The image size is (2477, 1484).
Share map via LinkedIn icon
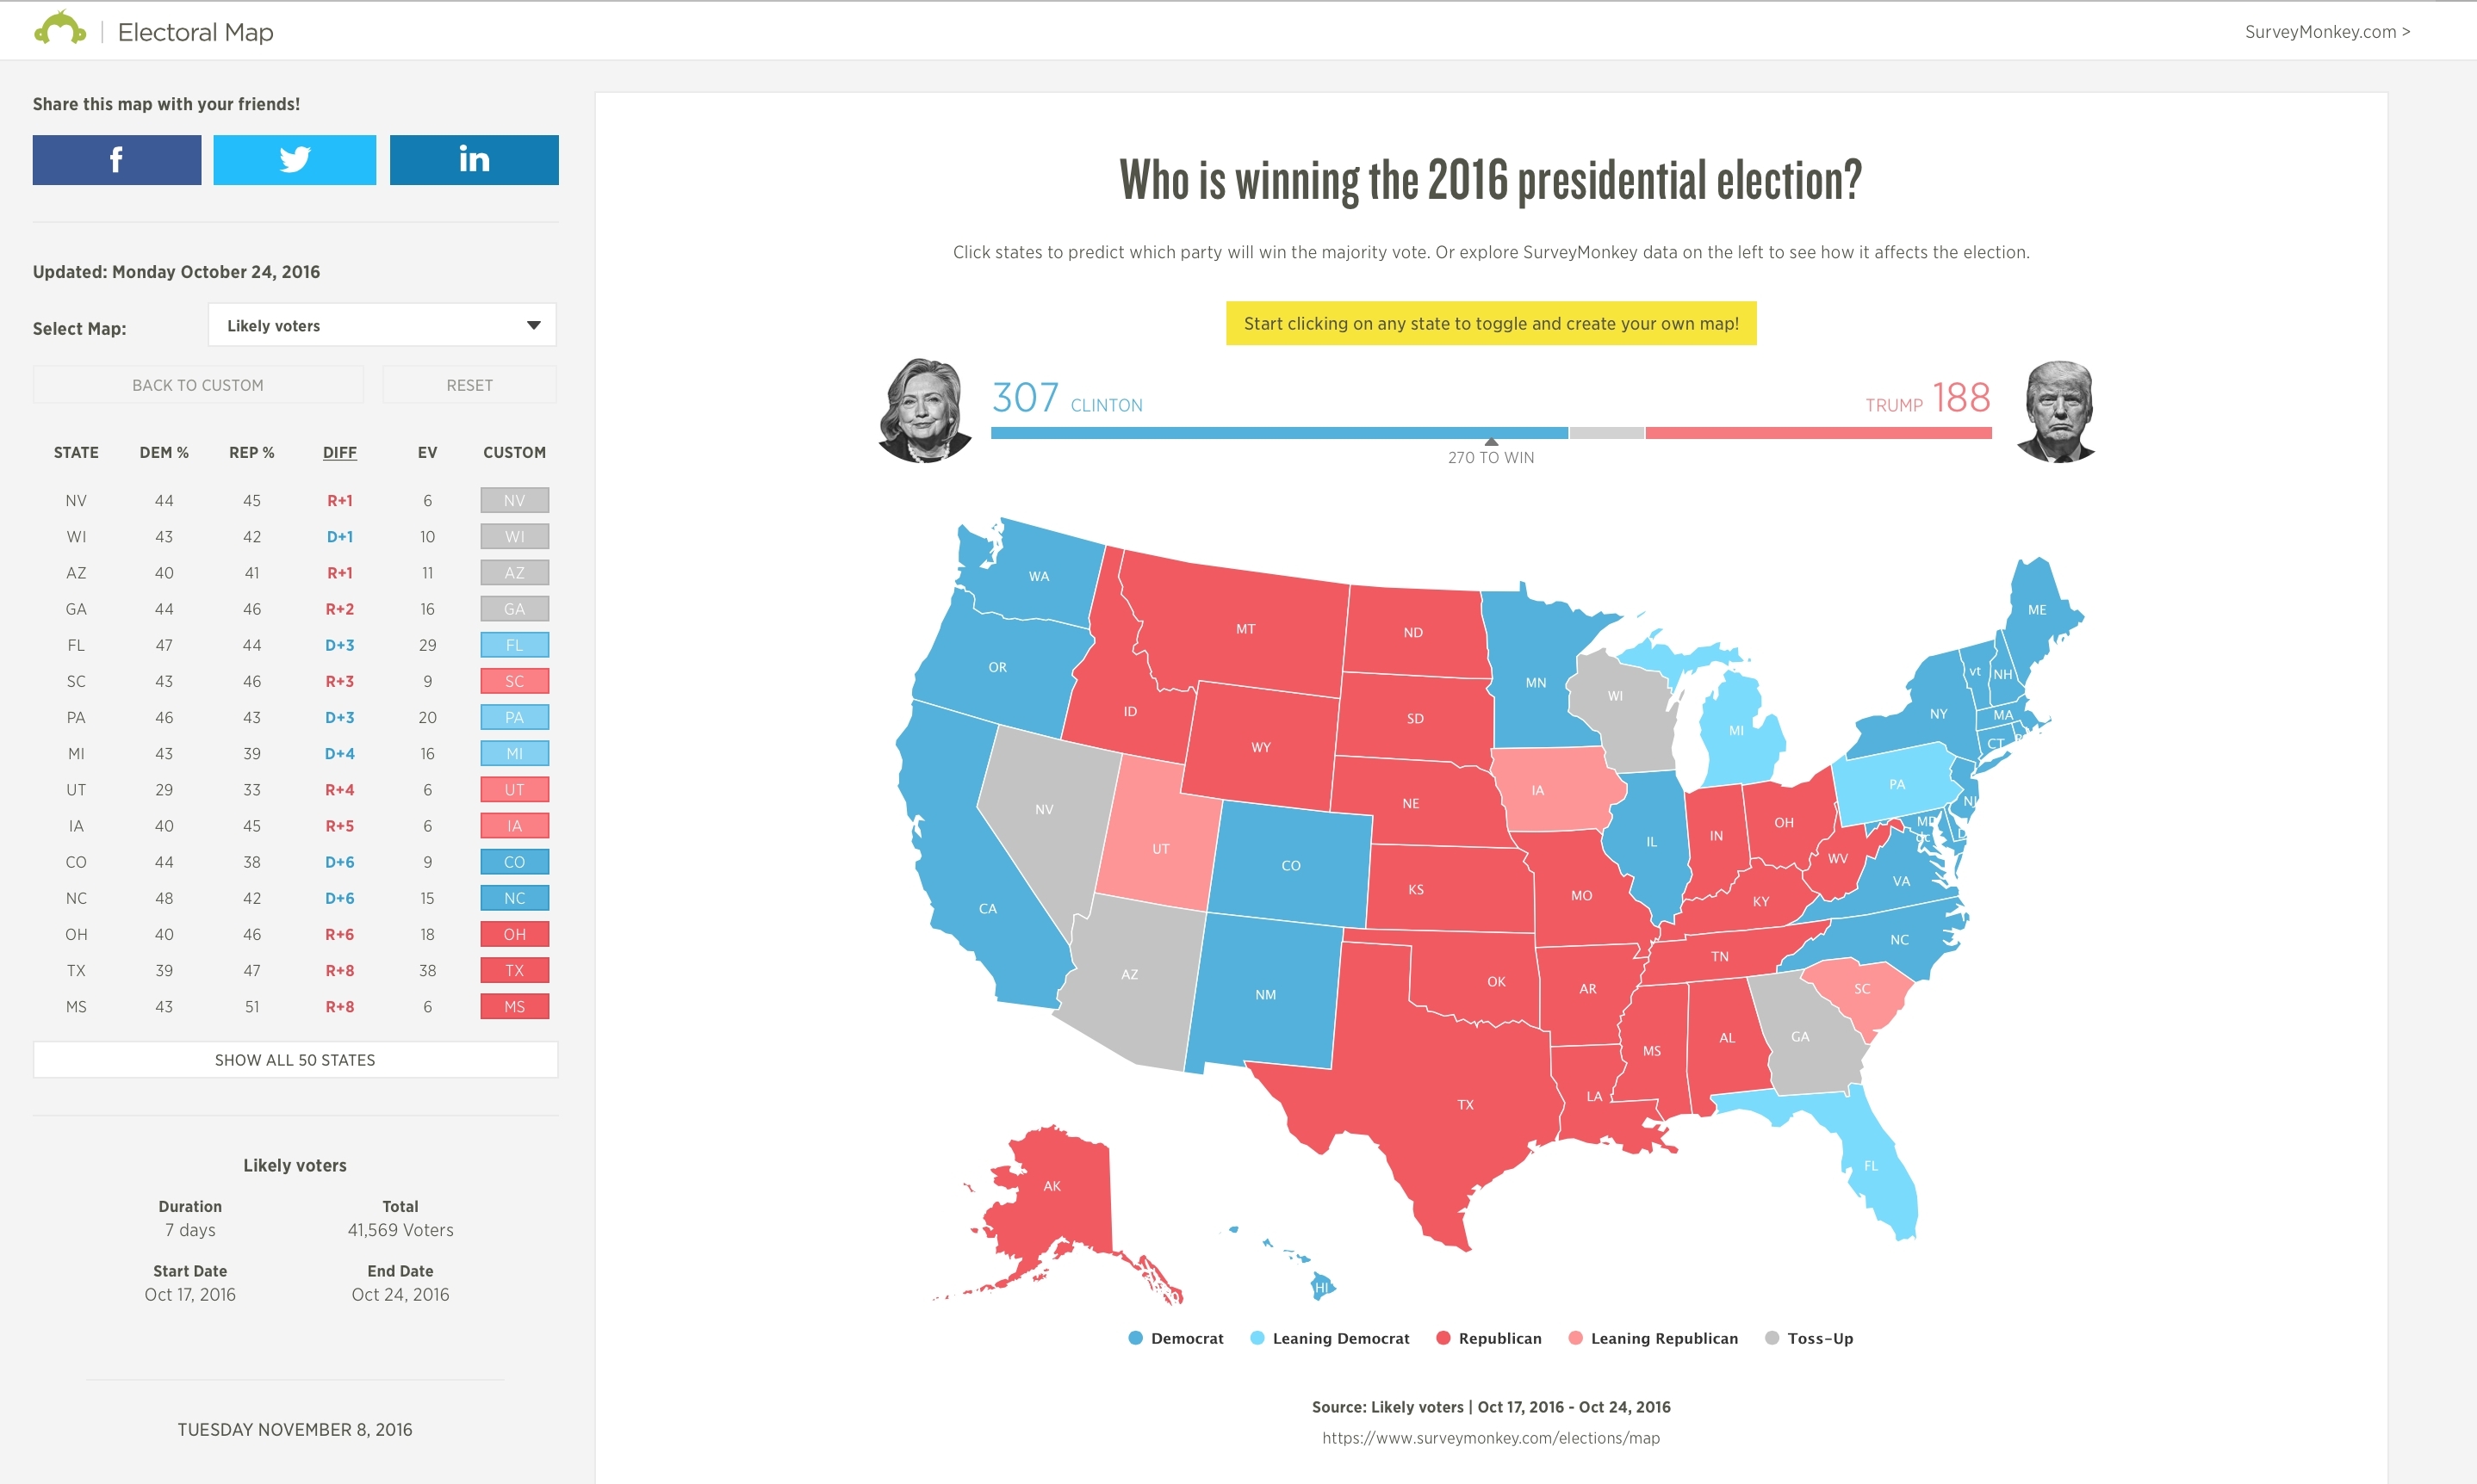coord(473,160)
